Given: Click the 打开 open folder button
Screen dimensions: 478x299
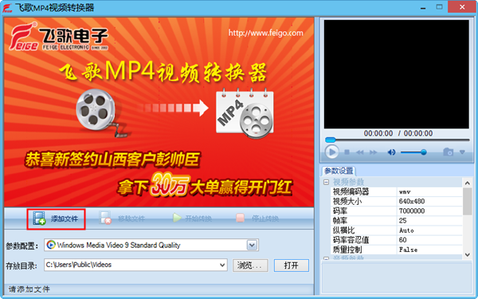Looking at the screenshot, I should (x=292, y=266).
